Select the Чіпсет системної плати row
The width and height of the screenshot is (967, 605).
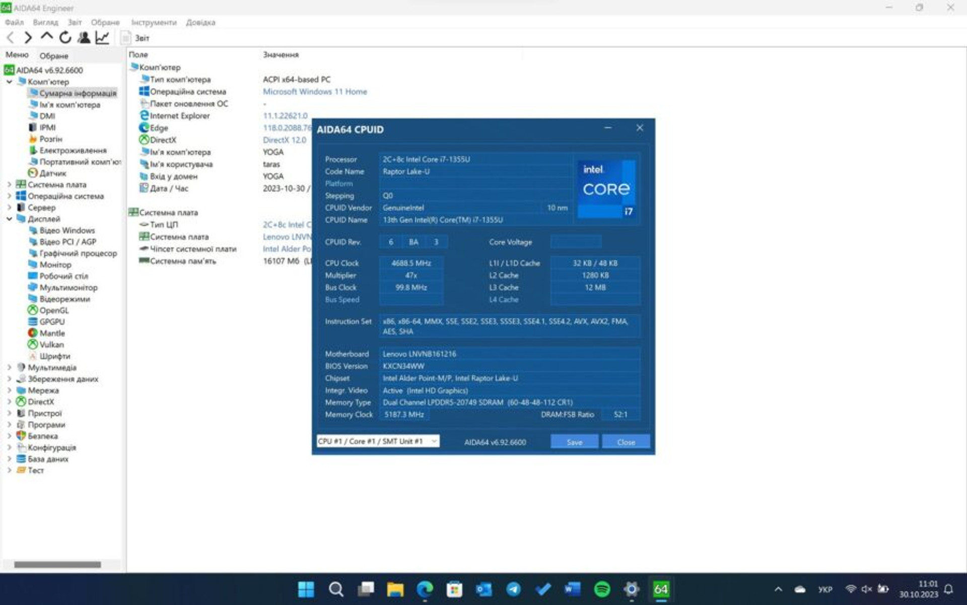187,249
